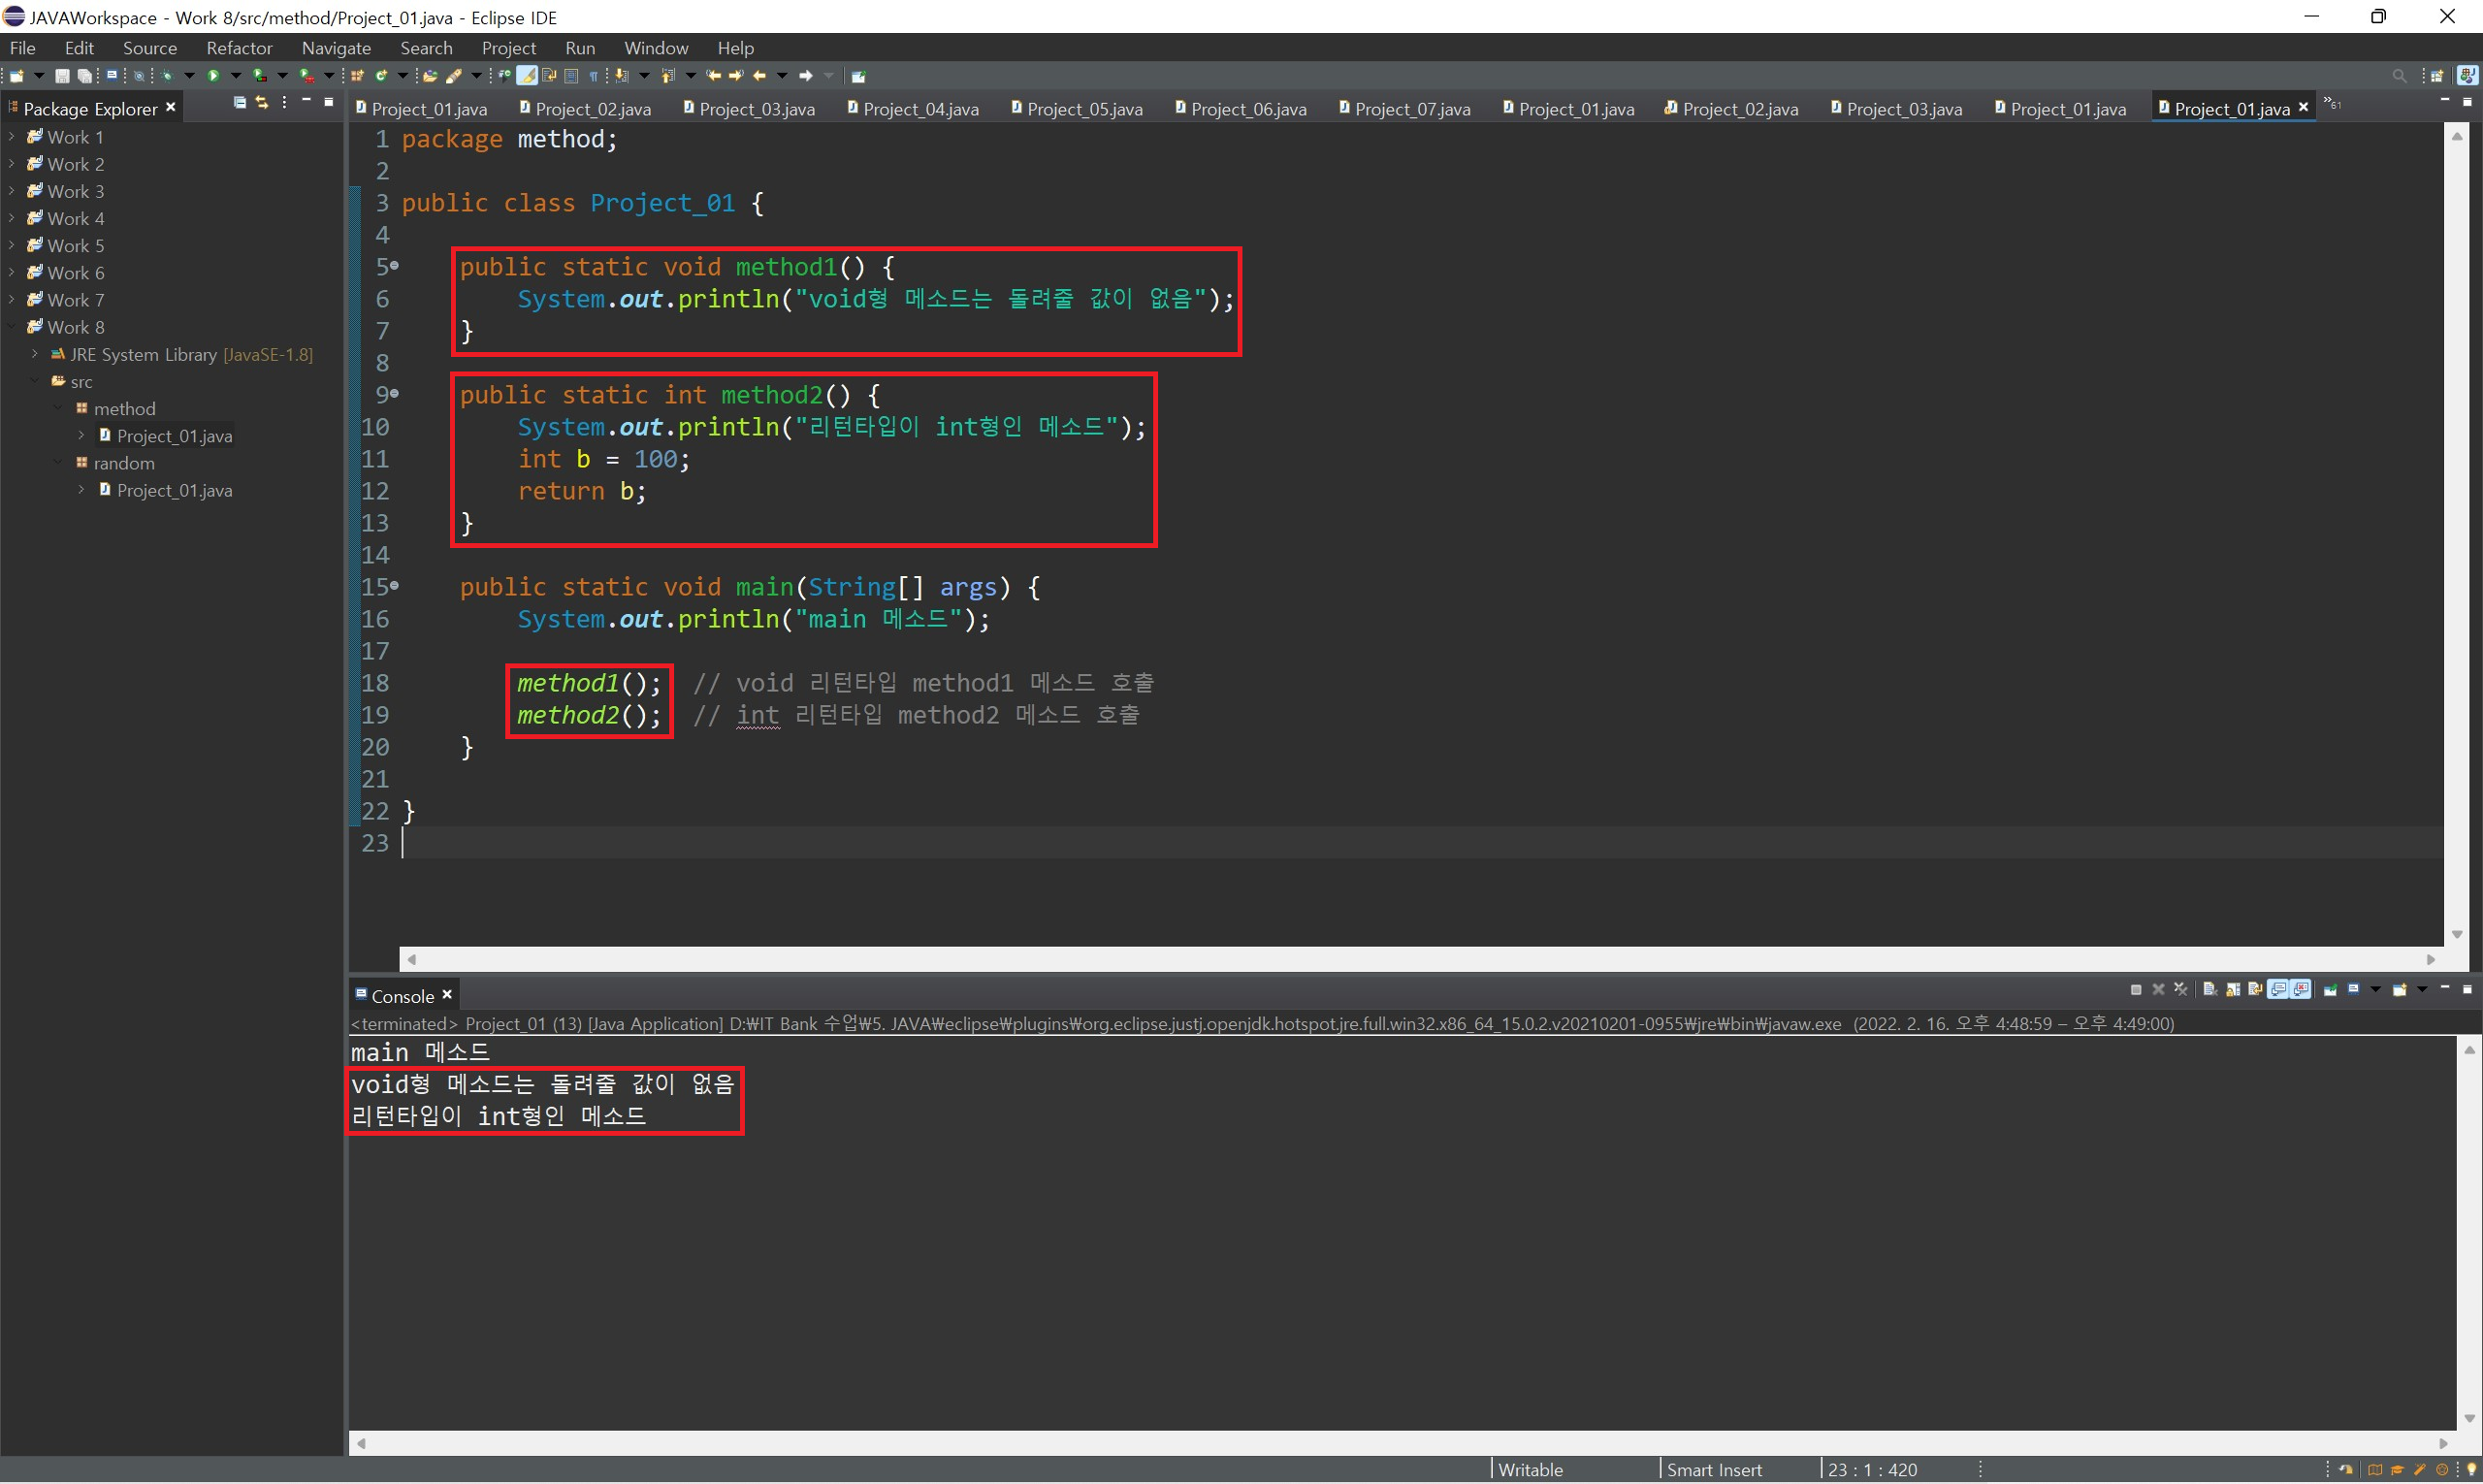The width and height of the screenshot is (2483, 1484).
Task: Click the green Run button in toolbar
Action: (x=213, y=76)
